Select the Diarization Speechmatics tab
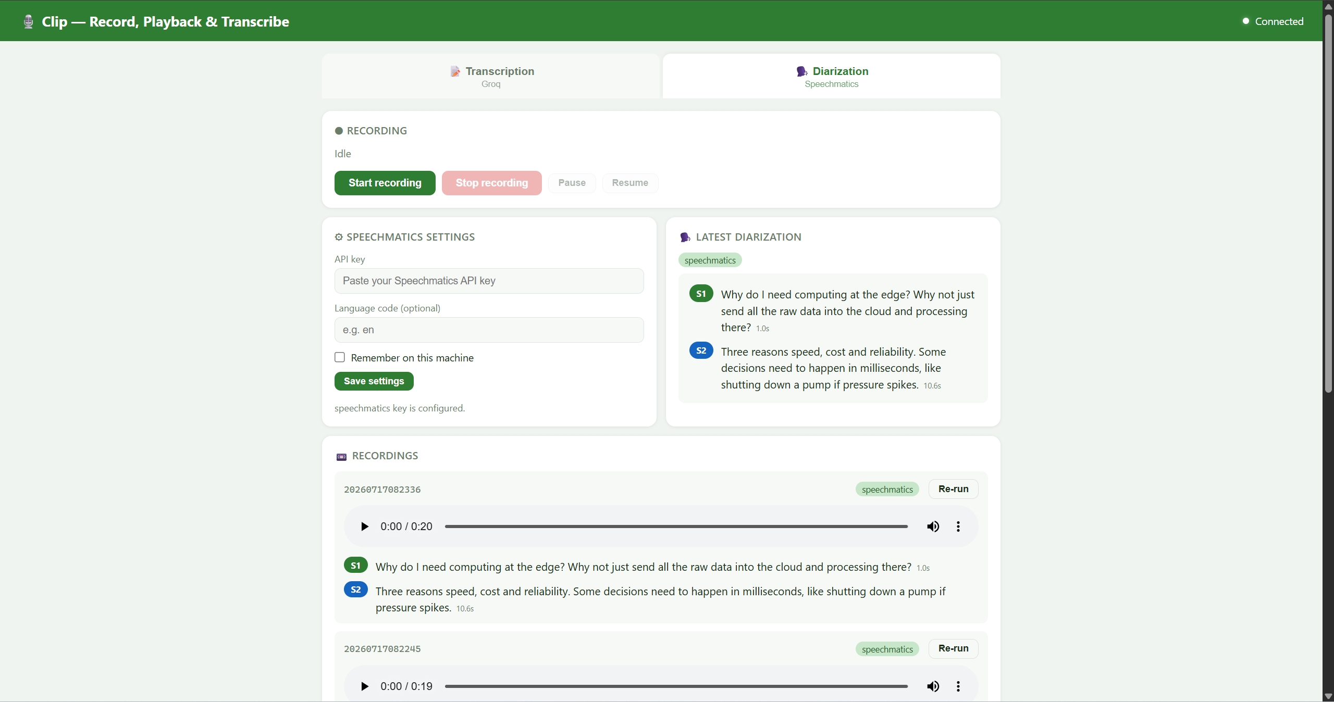Viewport: 1334px width, 702px height. point(832,76)
